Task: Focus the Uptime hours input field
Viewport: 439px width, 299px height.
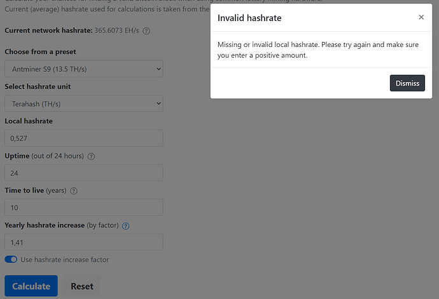Action: point(84,173)
